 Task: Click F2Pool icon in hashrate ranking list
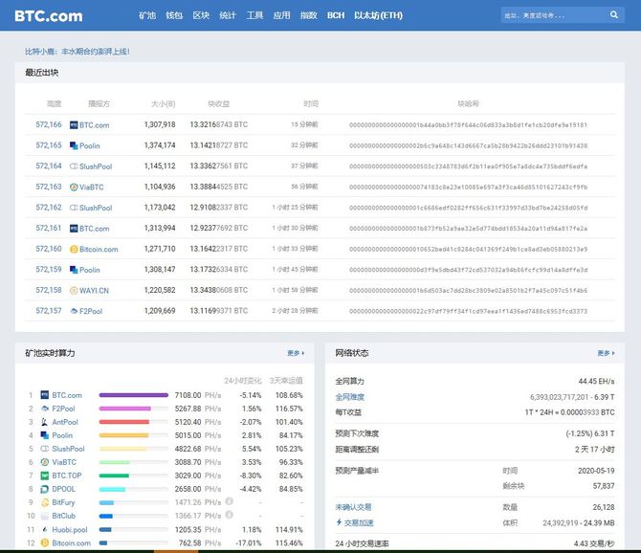[45, 409]
